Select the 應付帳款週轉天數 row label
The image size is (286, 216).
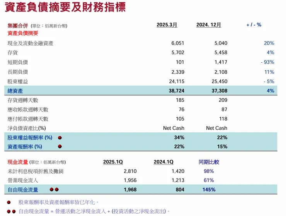click(28, 119)
